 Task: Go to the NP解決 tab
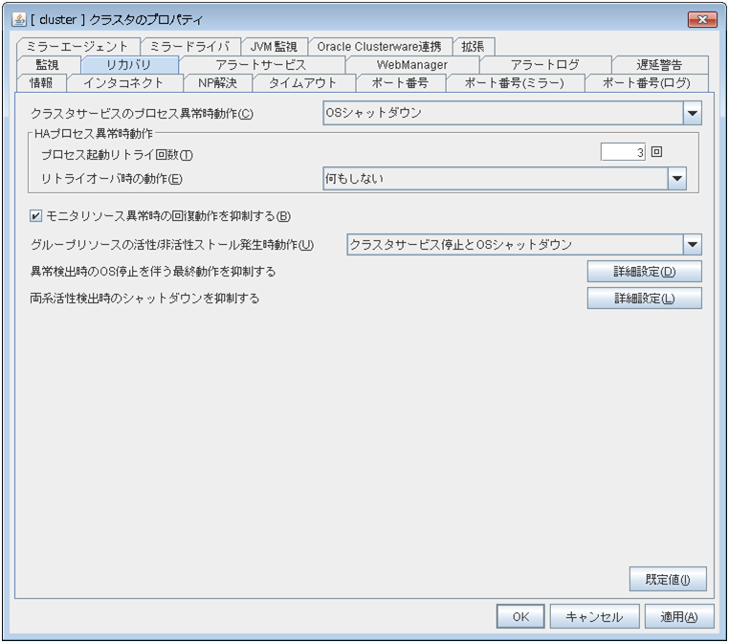point(217,83)
